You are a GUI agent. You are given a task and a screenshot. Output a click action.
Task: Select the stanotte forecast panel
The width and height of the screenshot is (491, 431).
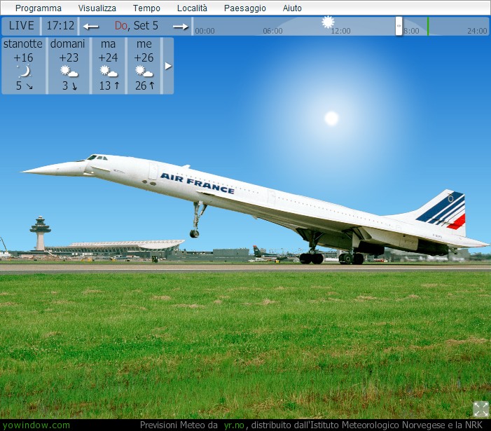click(x=24, y=66)
